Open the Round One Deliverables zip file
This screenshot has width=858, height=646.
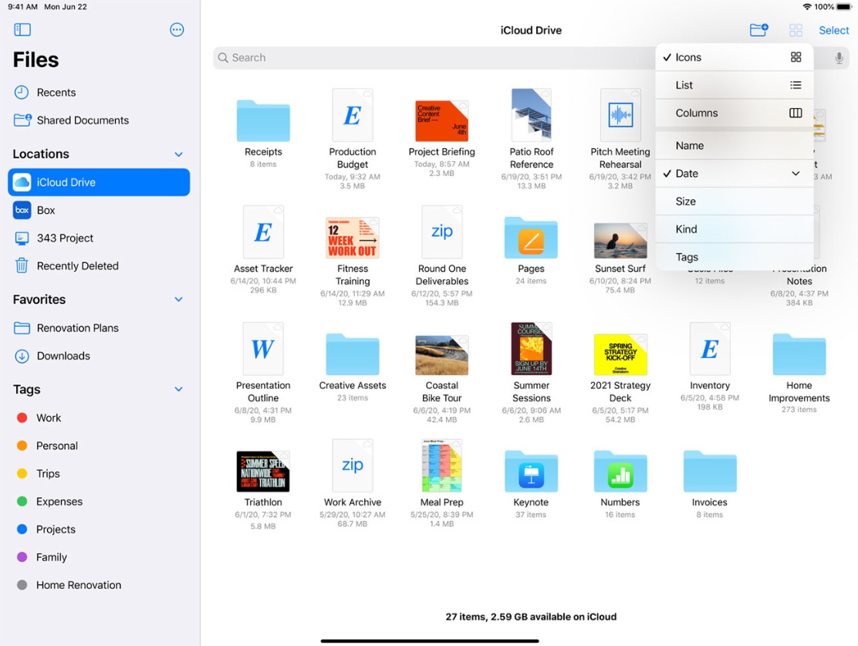coord(441,232)
